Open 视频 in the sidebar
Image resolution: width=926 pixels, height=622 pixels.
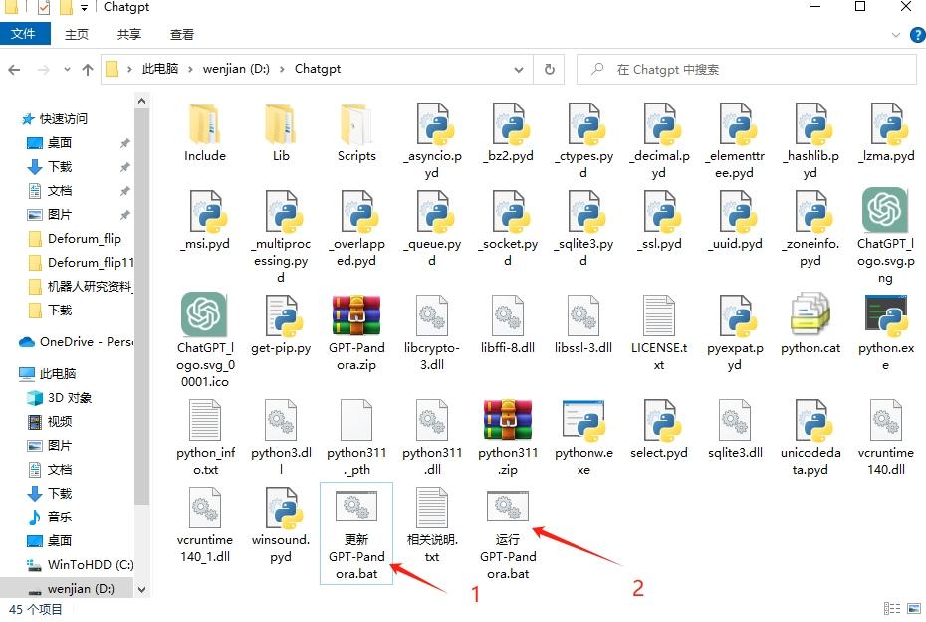point(59,421)
